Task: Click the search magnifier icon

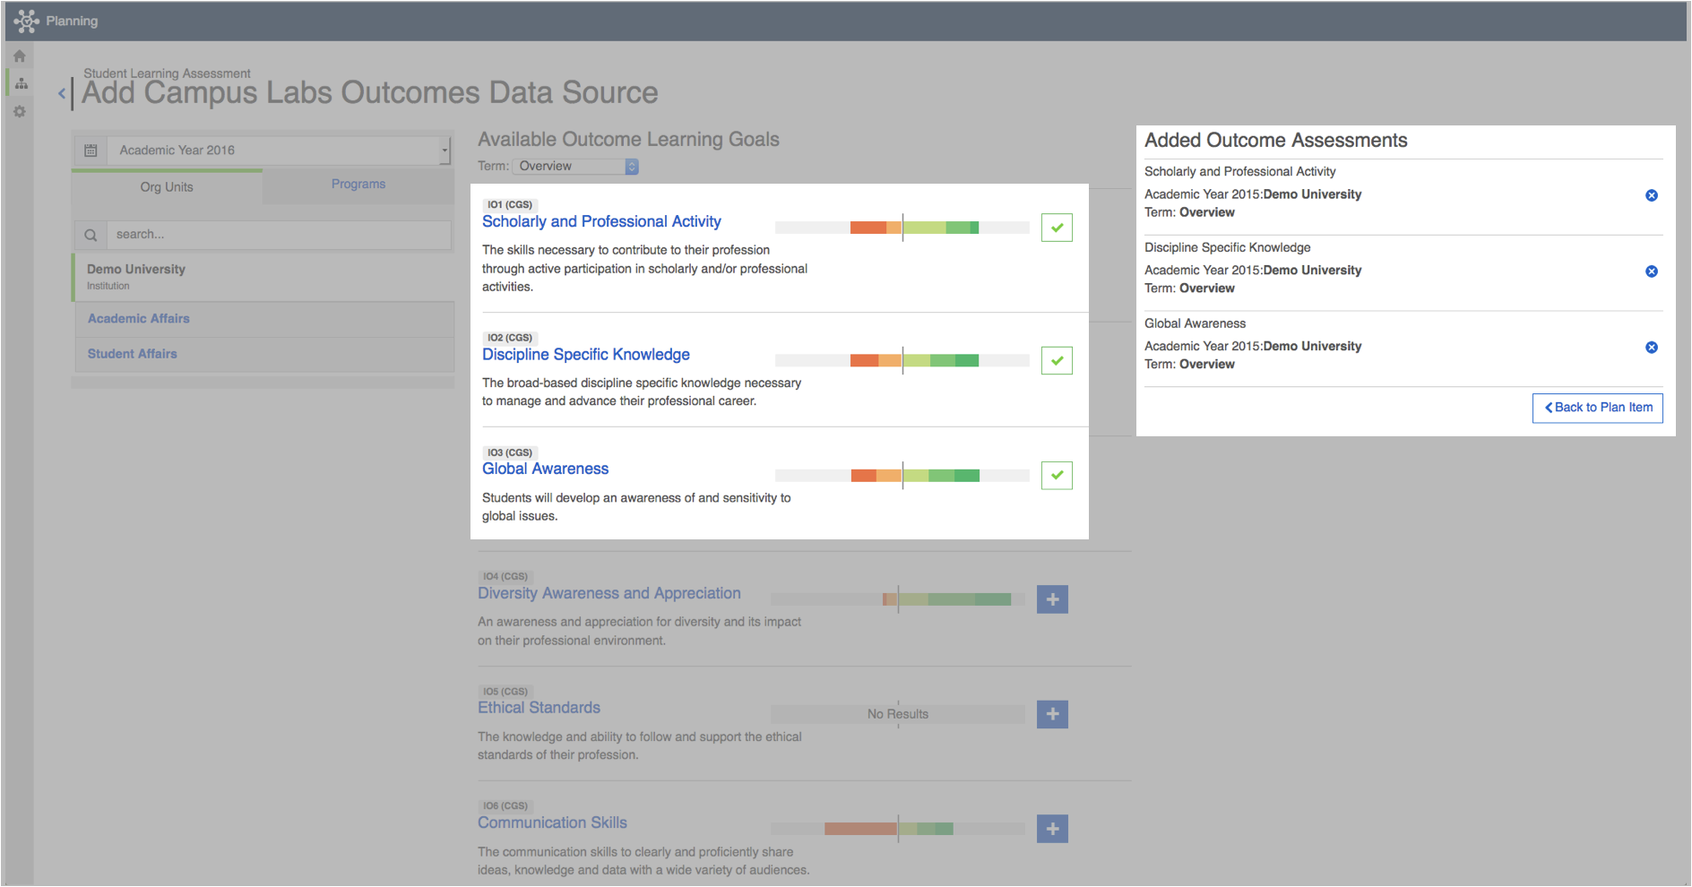Action: point(91,235)
